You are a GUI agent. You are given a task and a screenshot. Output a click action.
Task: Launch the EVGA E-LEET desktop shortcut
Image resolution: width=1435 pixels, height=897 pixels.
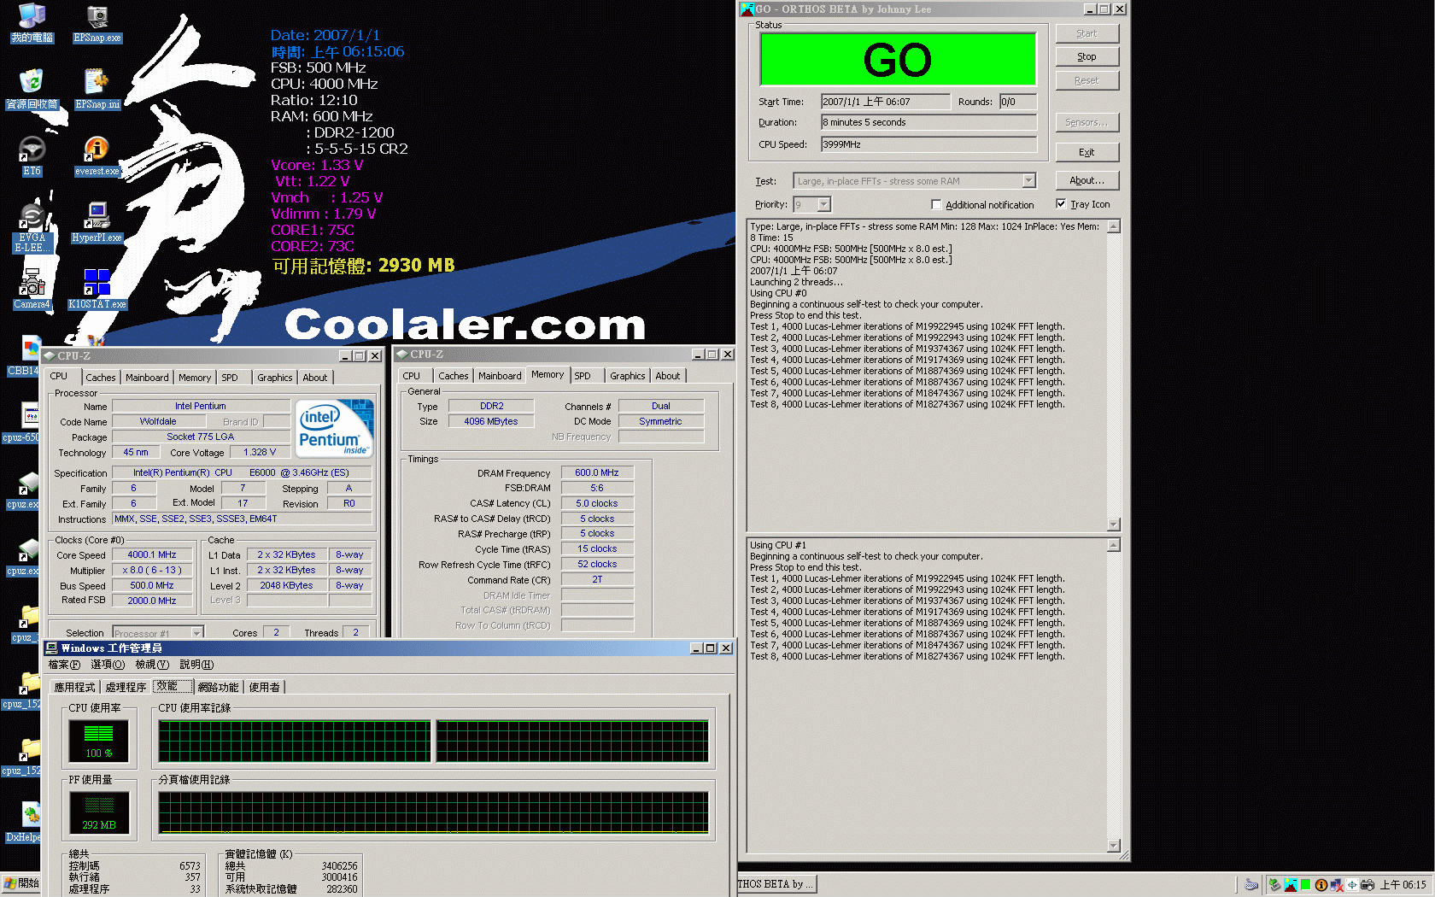pos(32,228)
